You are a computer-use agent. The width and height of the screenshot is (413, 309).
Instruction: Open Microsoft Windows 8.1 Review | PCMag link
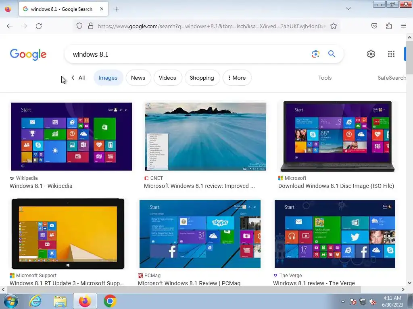[x=189, y=283]
